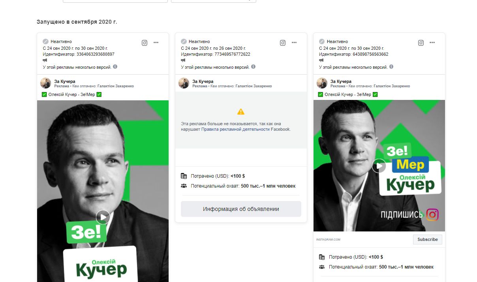Click the За Кучера avatar in the middle card

point(184,83)
